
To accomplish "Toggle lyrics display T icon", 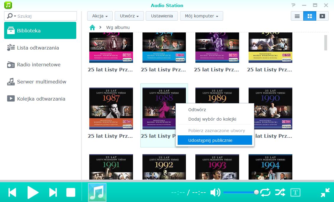I will [296, 193].
